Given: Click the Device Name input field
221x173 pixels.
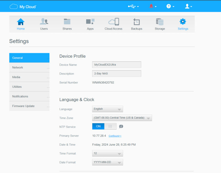Looking at the screenshot, I should point(117,65).
